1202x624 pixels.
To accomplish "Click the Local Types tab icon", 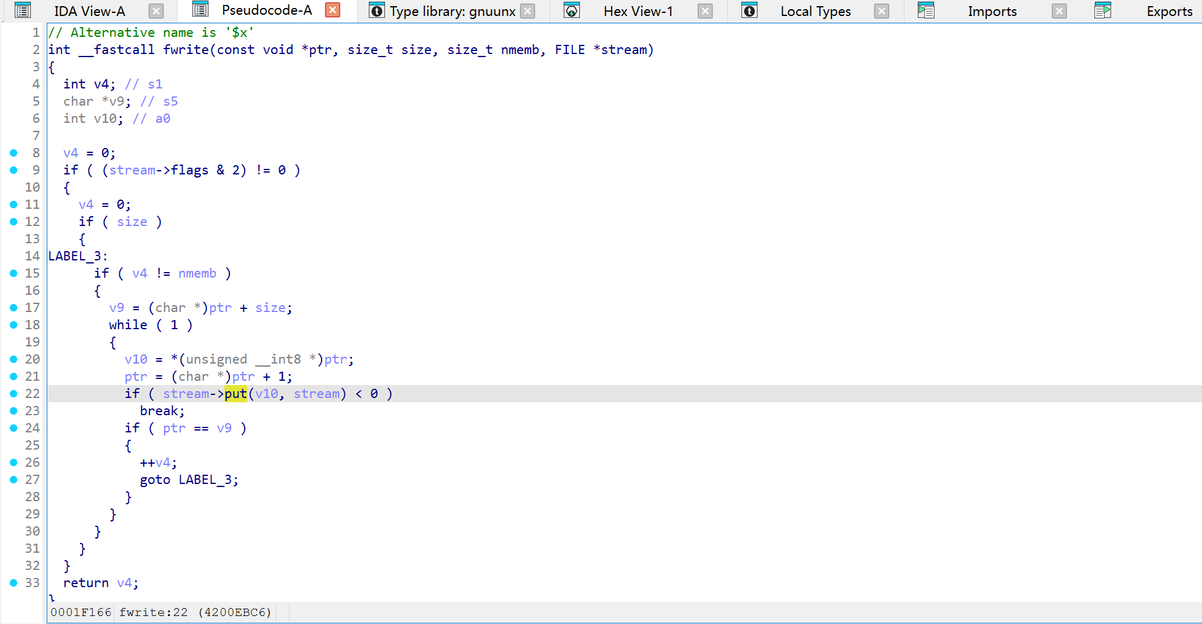I will (749, 10).
